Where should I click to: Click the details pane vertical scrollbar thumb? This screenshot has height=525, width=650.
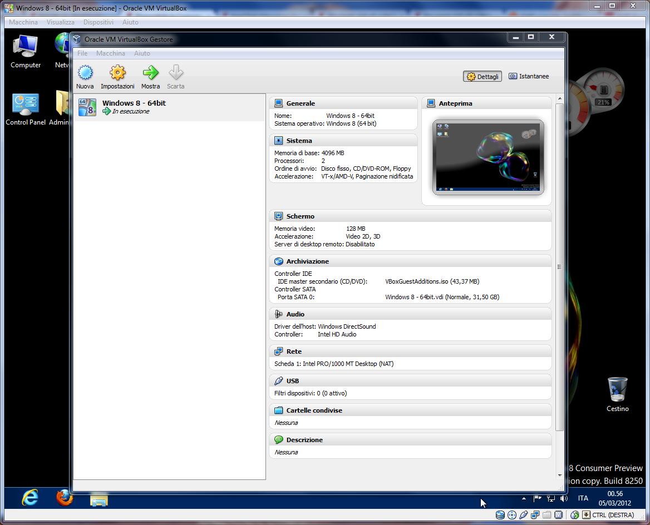click(560, 268)
